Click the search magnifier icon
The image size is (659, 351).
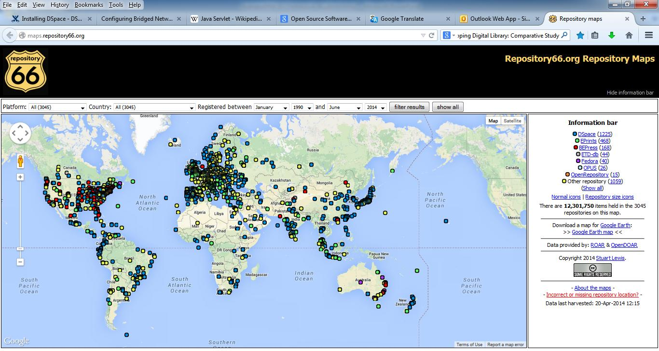coord(564,35)
